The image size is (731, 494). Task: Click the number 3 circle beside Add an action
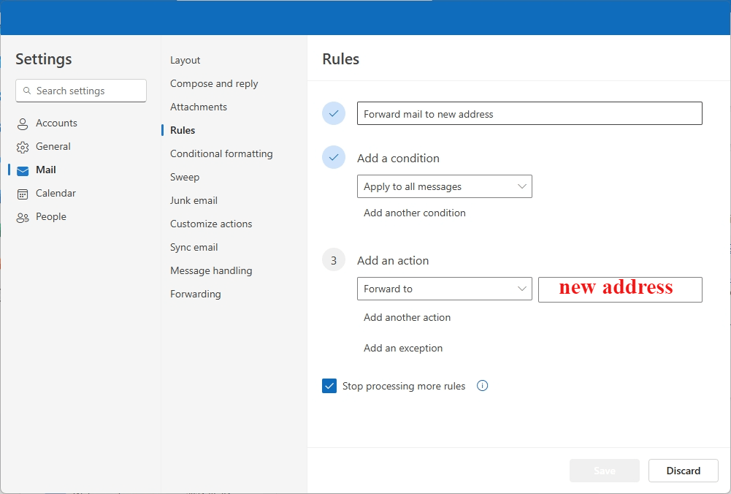click(x=334, y=259)
